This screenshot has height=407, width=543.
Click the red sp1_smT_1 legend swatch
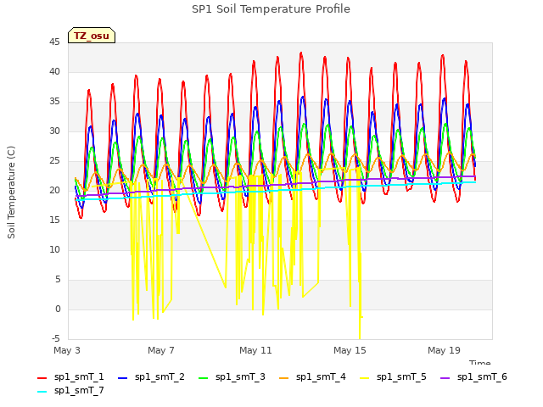42,378
